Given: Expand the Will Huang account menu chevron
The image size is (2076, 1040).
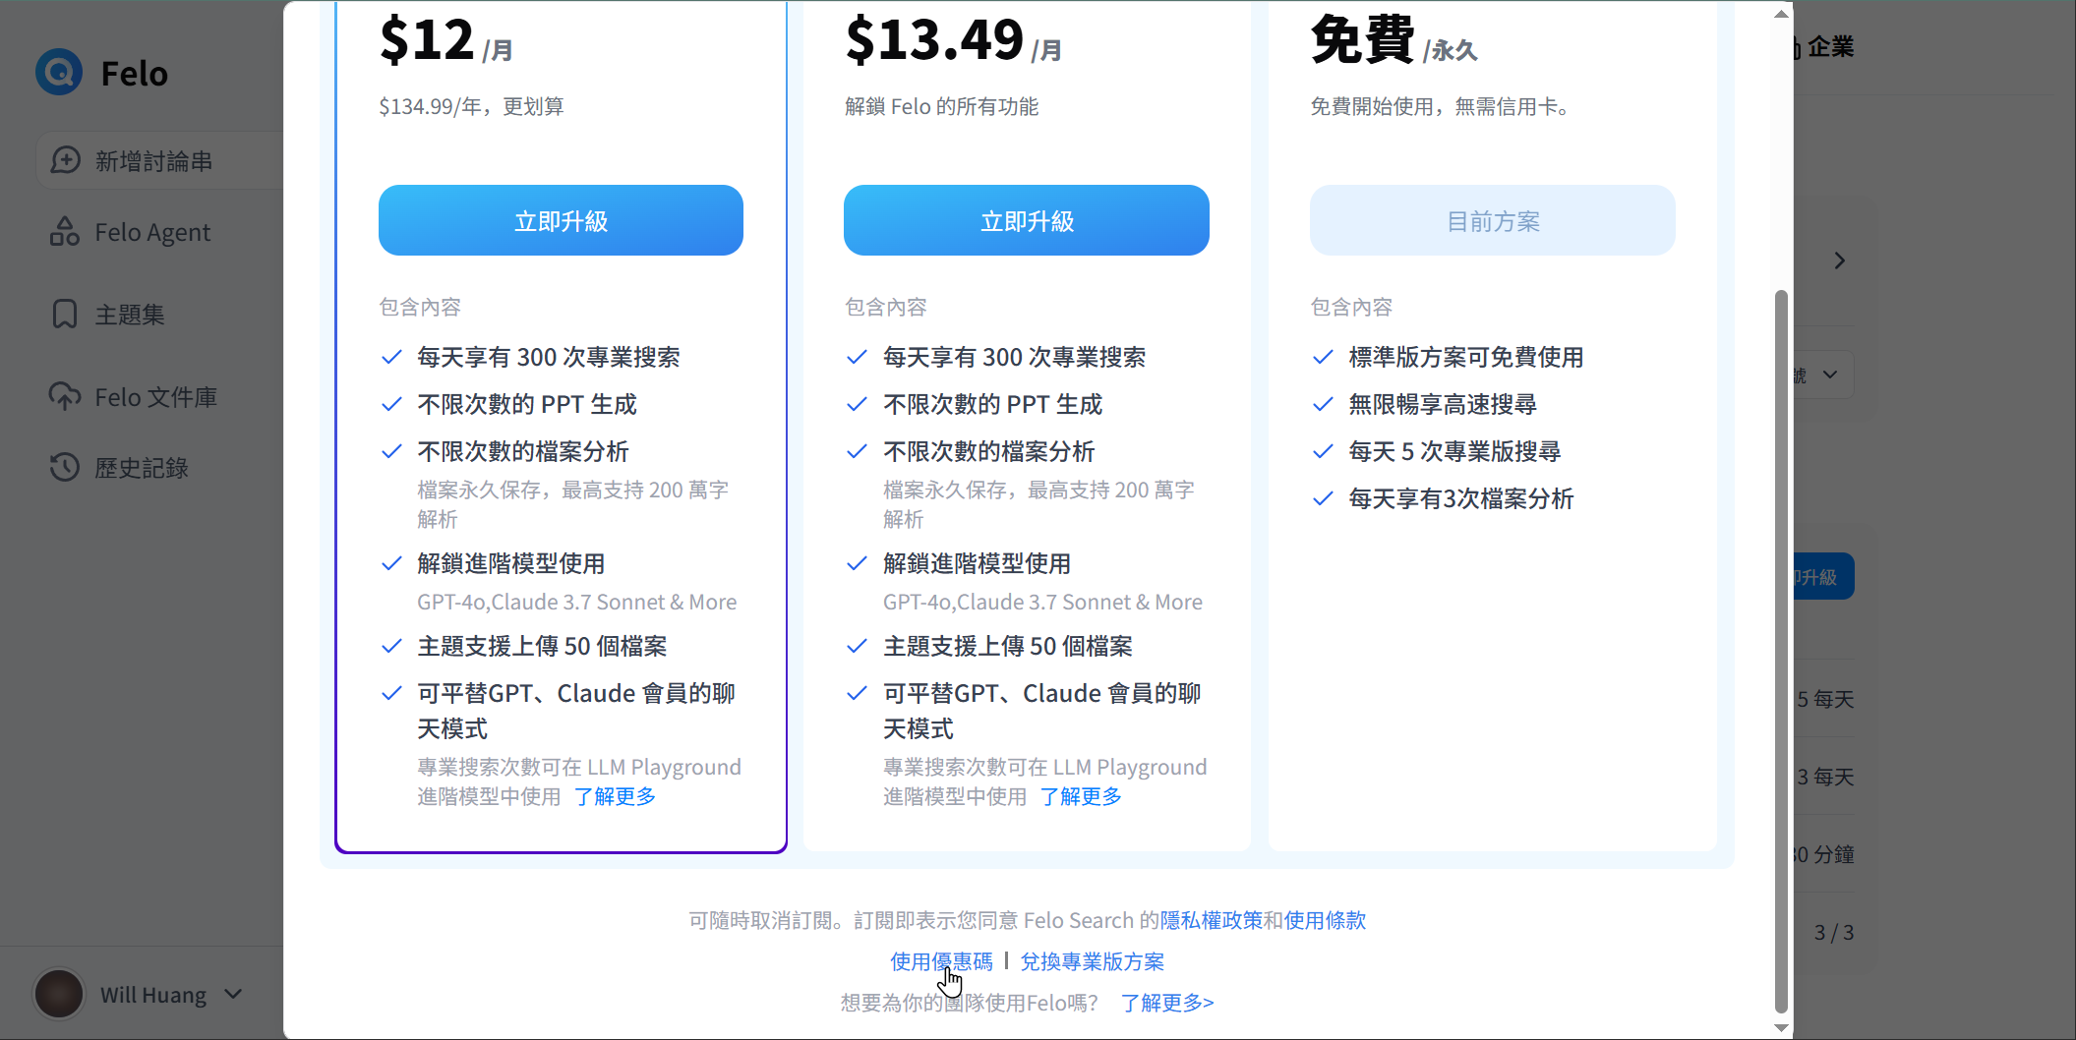Looking at the screenshot, I should [x=234, y=994].
